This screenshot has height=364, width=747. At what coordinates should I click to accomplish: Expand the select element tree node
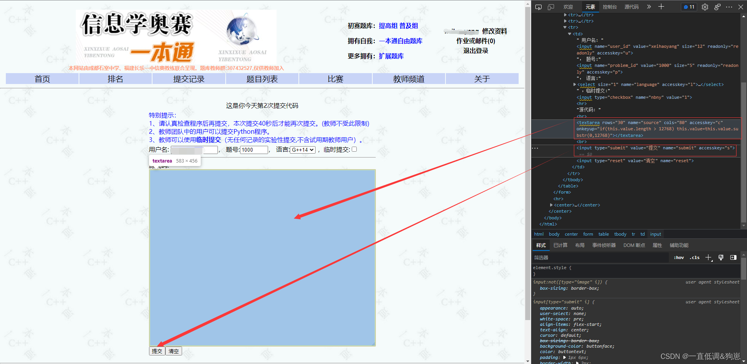click(575, 84)
